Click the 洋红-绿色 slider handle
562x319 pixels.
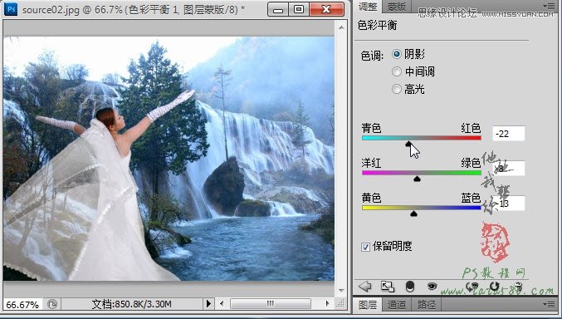point(417,179)
